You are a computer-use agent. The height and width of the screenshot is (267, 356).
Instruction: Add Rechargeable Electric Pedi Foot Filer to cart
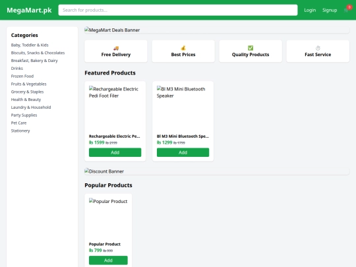coord(115,152)
